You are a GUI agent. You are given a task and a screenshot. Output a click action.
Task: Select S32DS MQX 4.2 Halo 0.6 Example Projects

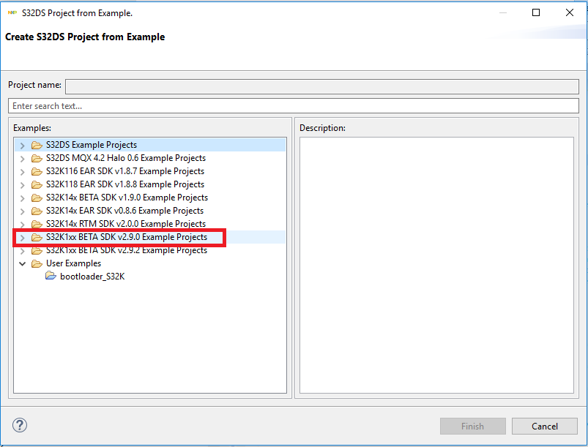(x=126, y=158)
